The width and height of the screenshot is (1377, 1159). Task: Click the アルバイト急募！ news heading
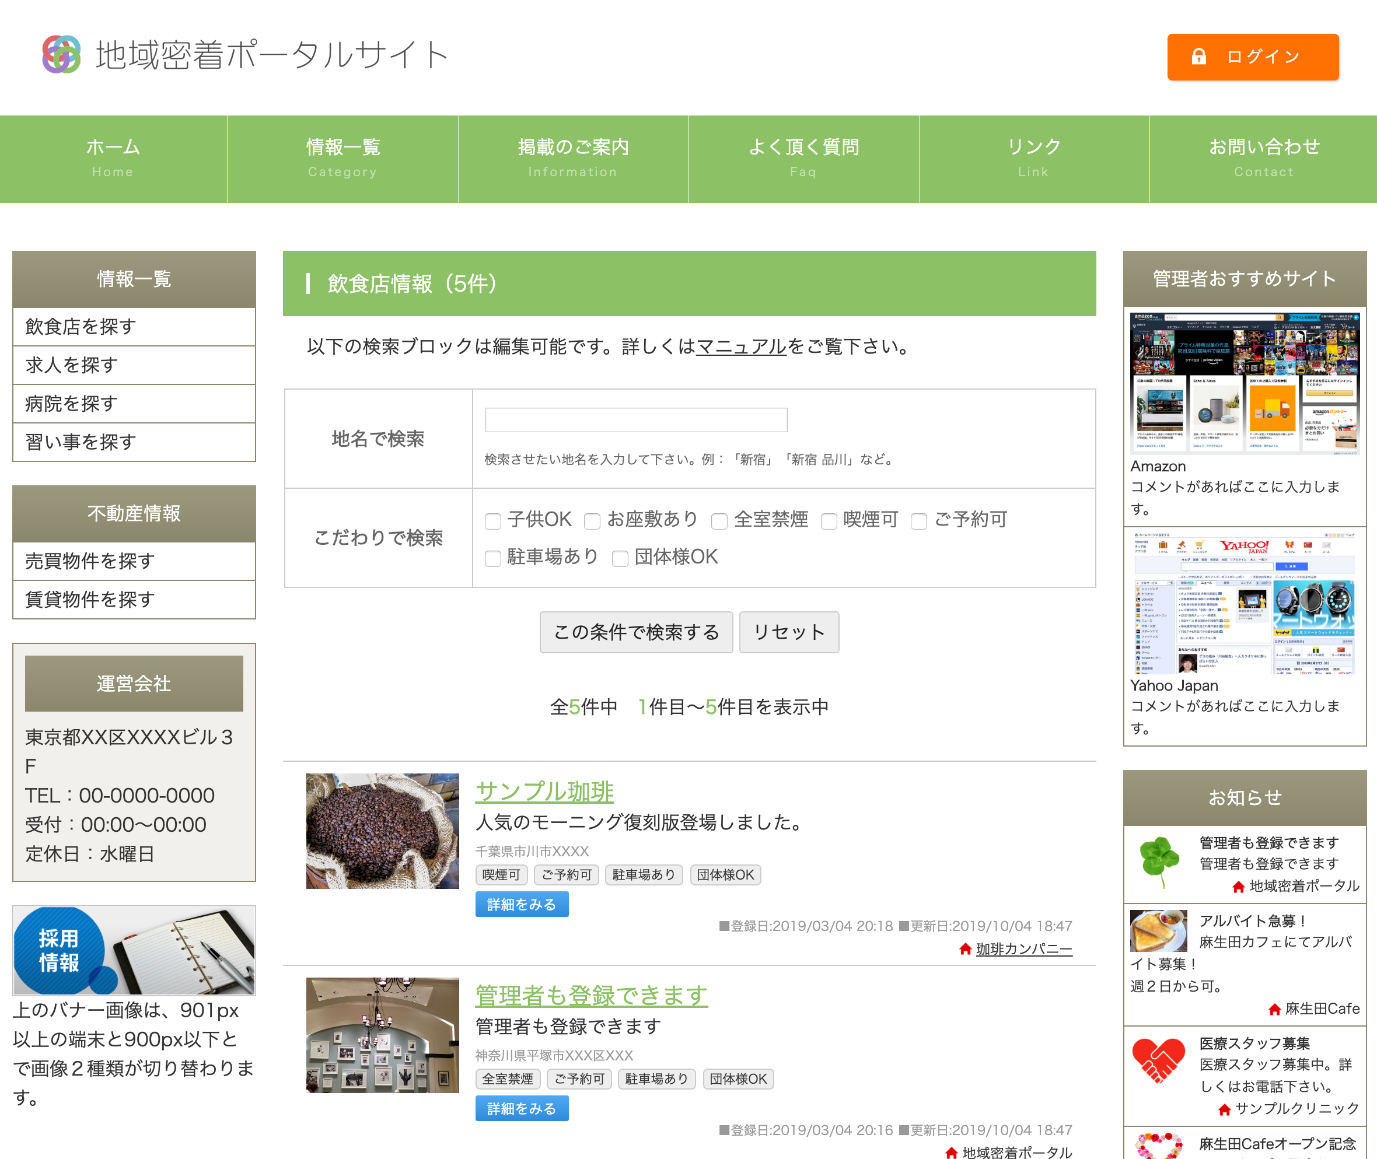(1252, 920)
